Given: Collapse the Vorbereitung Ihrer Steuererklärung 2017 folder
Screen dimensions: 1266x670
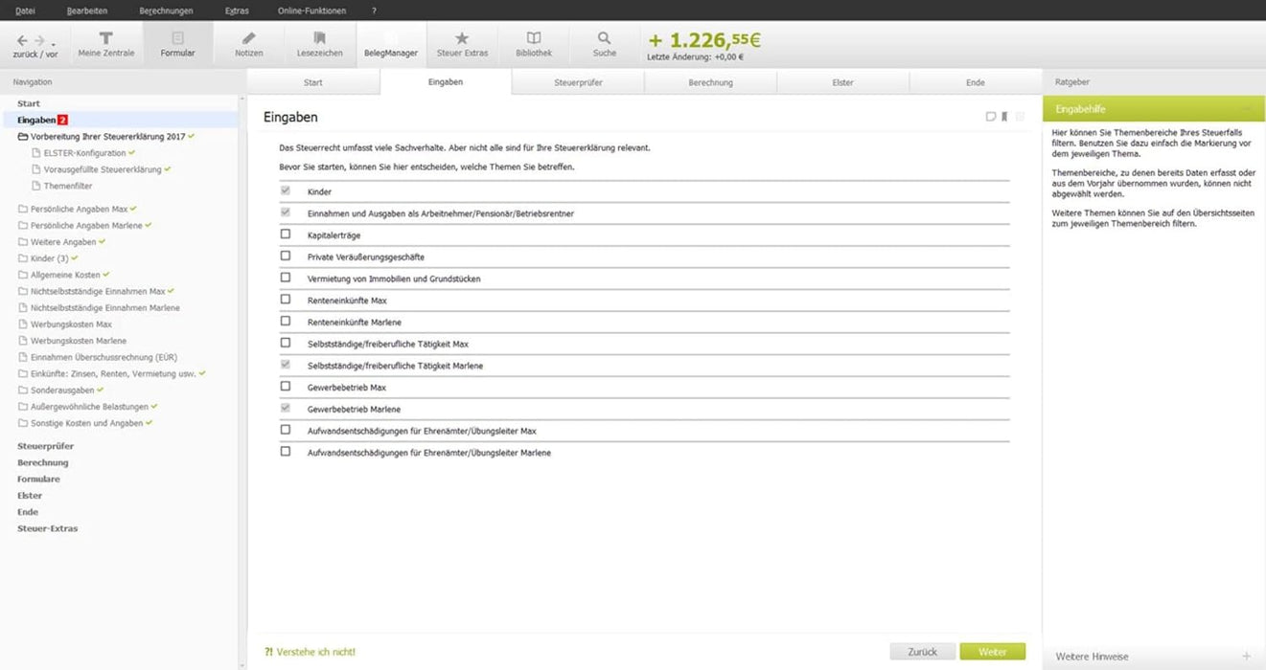Looking at the screenshot, I should [x=21, y=136].
